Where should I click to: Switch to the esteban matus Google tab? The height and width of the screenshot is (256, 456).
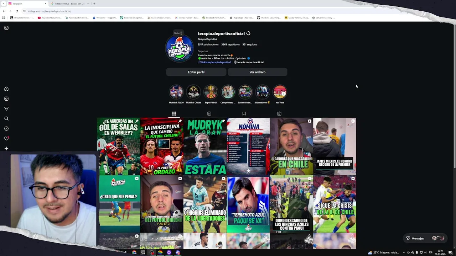click(x=69, y=4)
